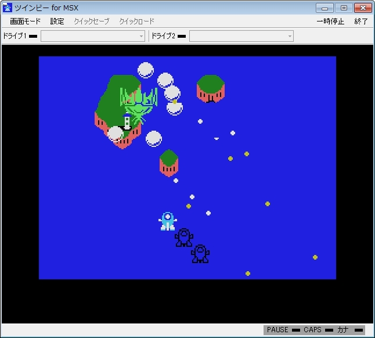Click 終了 to exit the emulator
The image size is (375, 338).
[x=361, y=21]
